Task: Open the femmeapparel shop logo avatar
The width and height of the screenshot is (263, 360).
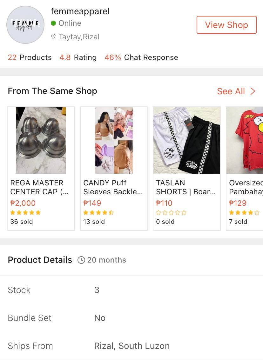Action: coord(25,24)
